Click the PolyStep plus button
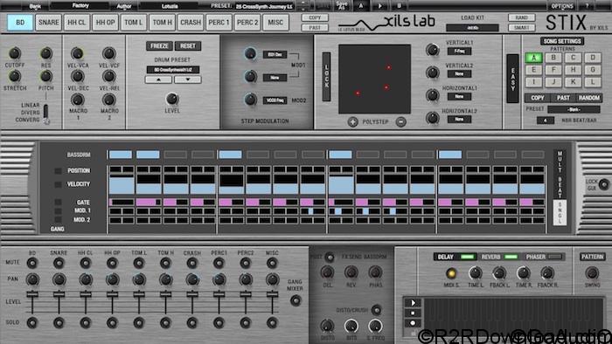This screenshot has height=344, width=612. tap(353, 122)
